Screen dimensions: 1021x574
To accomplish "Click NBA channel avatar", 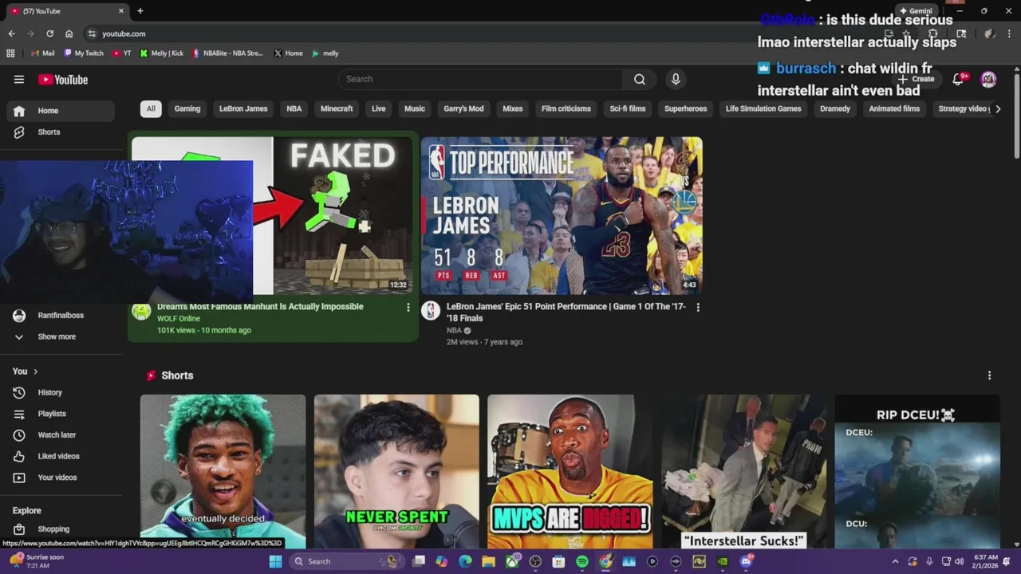I will [x=431, y=311].
